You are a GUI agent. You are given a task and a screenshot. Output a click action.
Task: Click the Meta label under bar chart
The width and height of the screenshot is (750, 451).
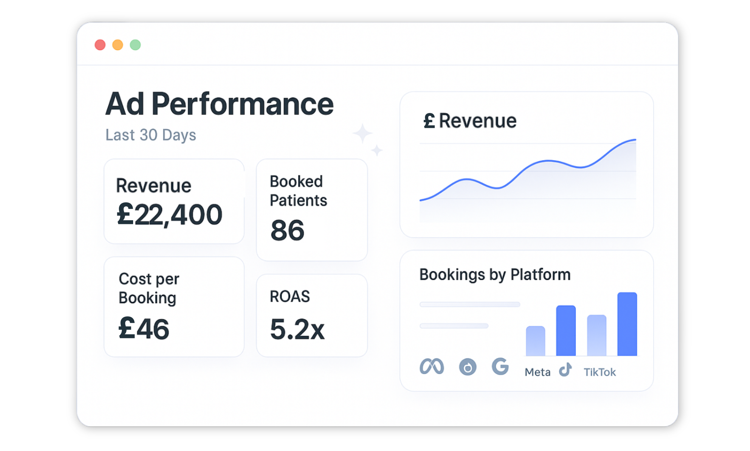[537, 372]
